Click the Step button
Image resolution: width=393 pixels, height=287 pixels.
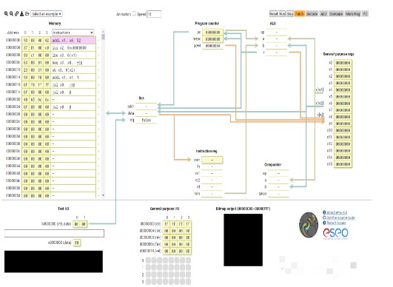pyautogui.click(x=289, y=14)
